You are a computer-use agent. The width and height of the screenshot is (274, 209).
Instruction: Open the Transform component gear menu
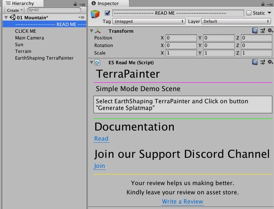tap(270, 31)
